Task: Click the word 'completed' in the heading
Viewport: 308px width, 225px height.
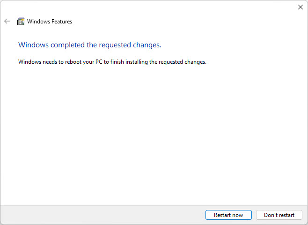Action: pos(64,45)
